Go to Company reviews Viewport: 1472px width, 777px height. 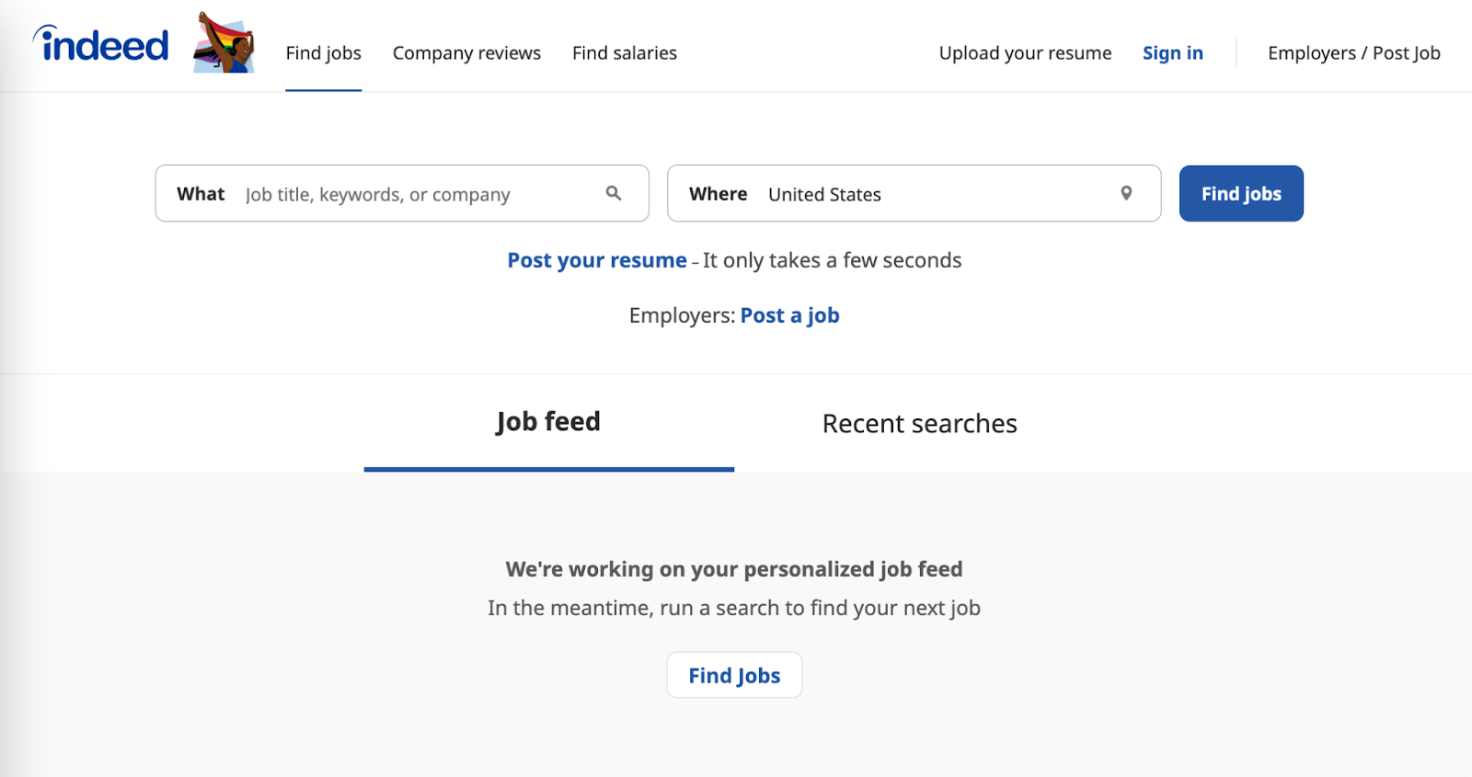point(466,53)
